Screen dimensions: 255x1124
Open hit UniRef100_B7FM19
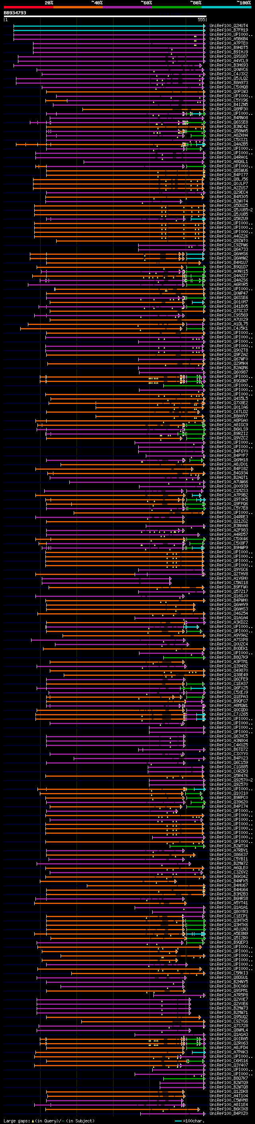[228, 30]
